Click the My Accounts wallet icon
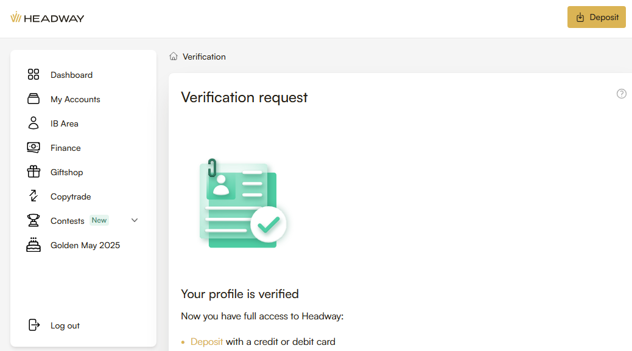Viewport: 632px width, 351px height. click(33, 99)
